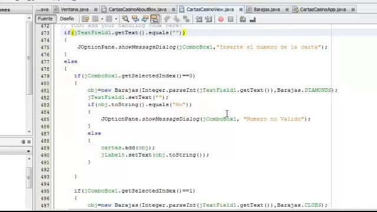Click line number 473 in the gutter
This screenshot has width=377, height=212.
coord(45,33)
